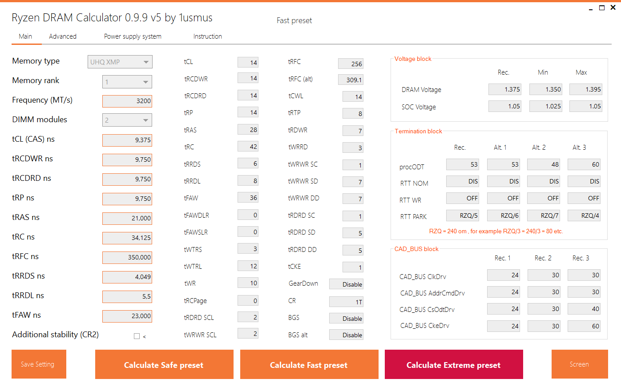
Task: Focus the tRC ns input field
Action: [x=127, y=238]
